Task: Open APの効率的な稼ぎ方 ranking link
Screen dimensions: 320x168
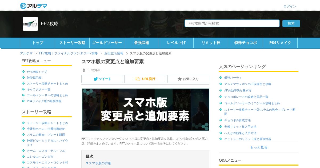Action: (x=238, y=90)
